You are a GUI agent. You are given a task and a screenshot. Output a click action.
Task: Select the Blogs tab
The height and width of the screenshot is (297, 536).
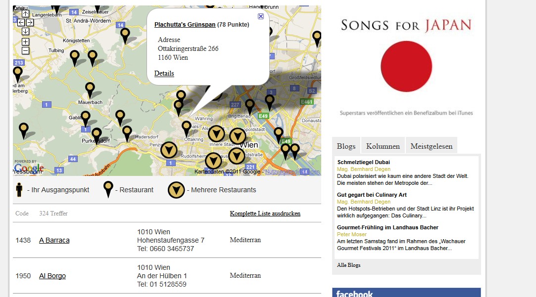click(346, 146)
